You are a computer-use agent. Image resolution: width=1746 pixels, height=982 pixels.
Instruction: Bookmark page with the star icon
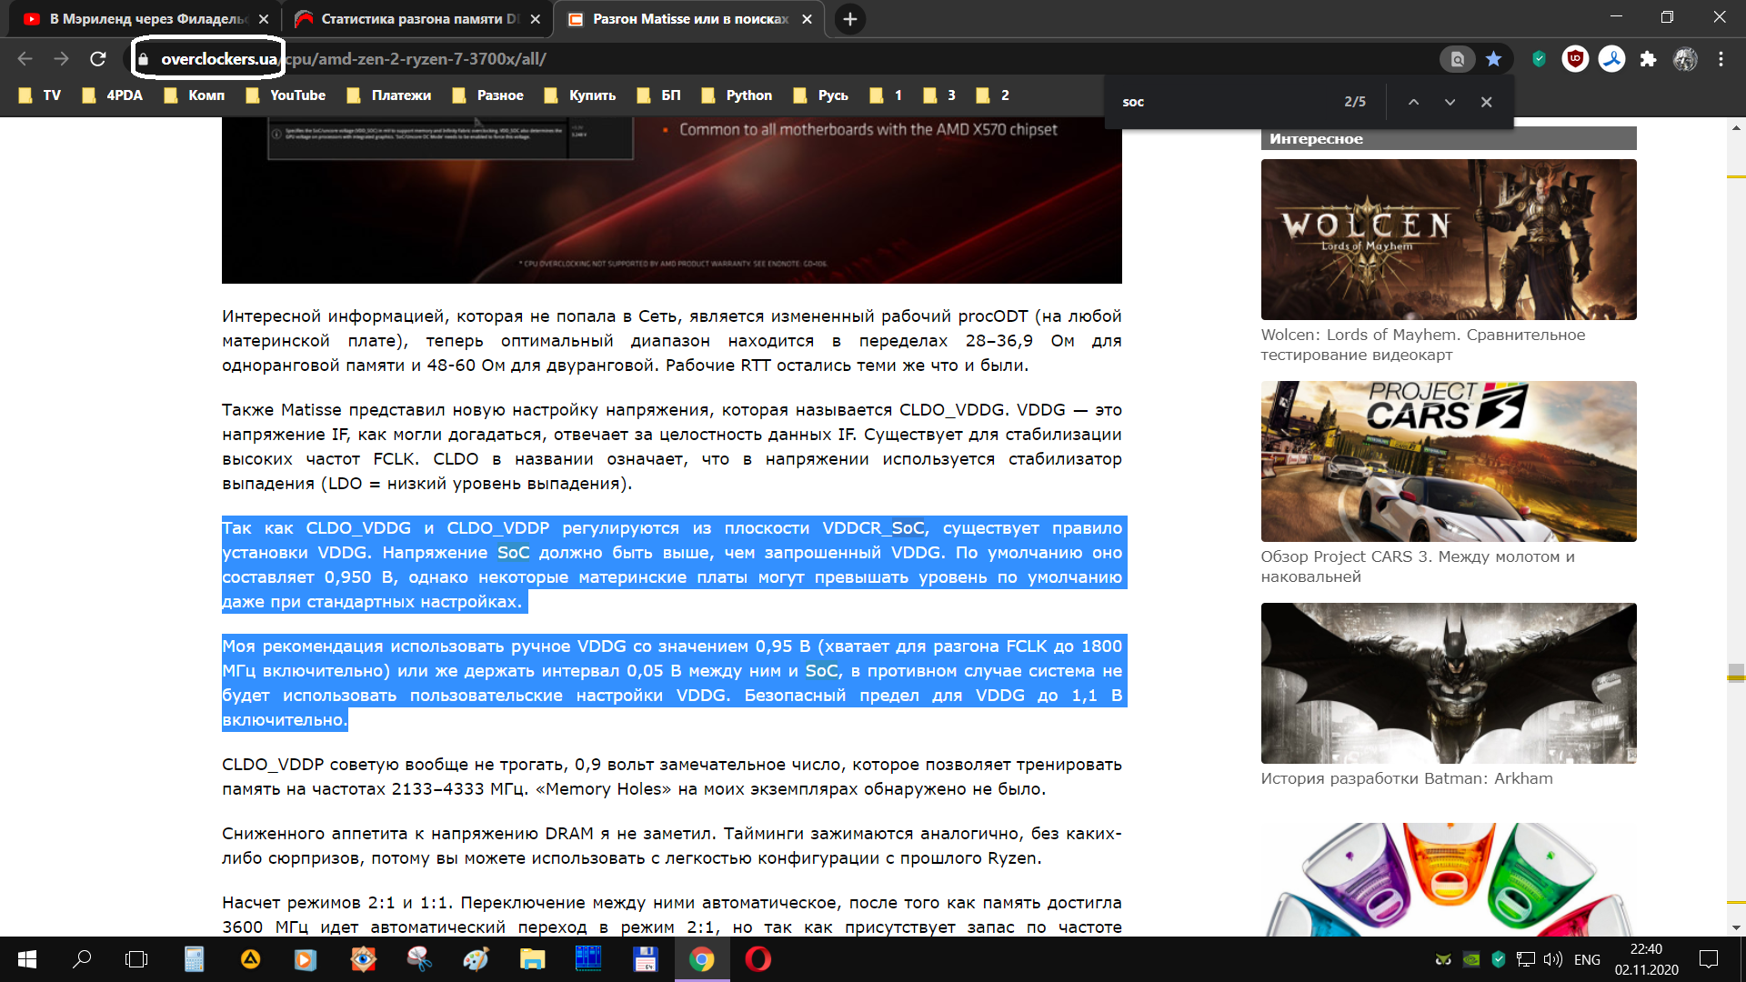[x=1493, y=59]
